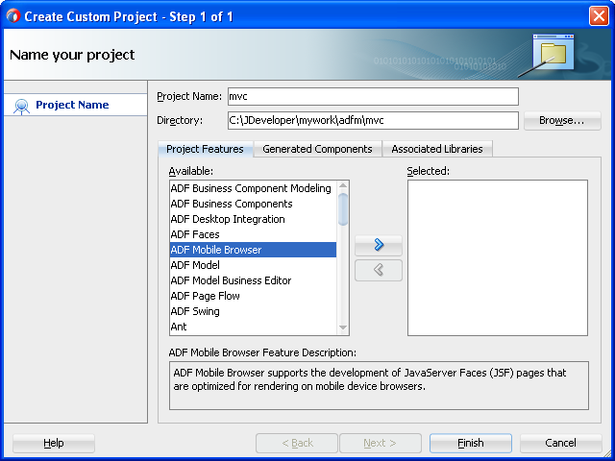Click the scroll-up arrow of Available list
Image resolution: width=615 pixels, height=461 pixels.
(343, 185)
